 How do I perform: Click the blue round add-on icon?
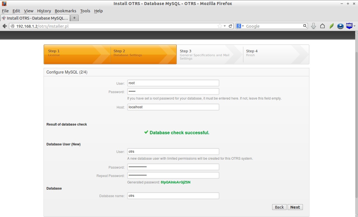tap(340, 26)
